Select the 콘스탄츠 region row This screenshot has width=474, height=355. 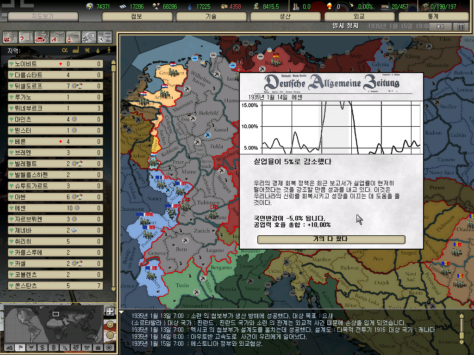(x=56, y=286)
